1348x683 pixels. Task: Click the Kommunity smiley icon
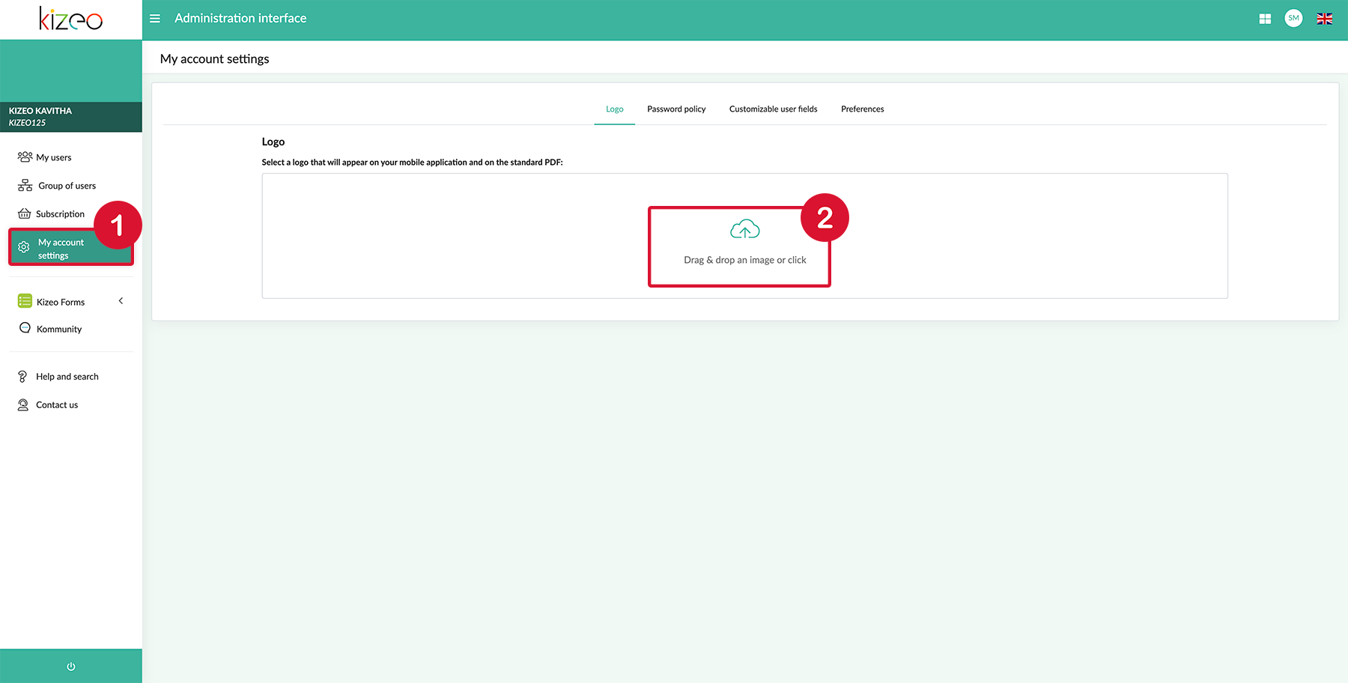[23, 329]
